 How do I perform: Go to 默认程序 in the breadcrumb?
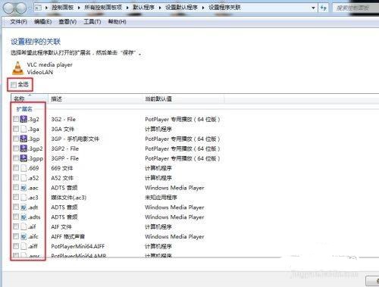point(144,8)
